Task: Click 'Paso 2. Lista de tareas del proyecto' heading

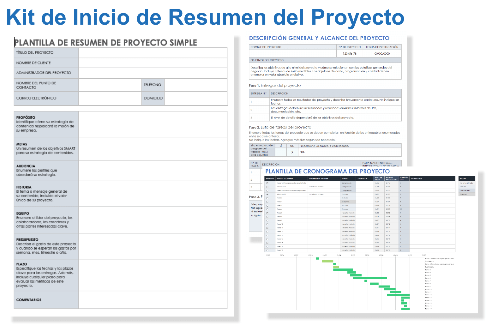Action: point(280,127)
